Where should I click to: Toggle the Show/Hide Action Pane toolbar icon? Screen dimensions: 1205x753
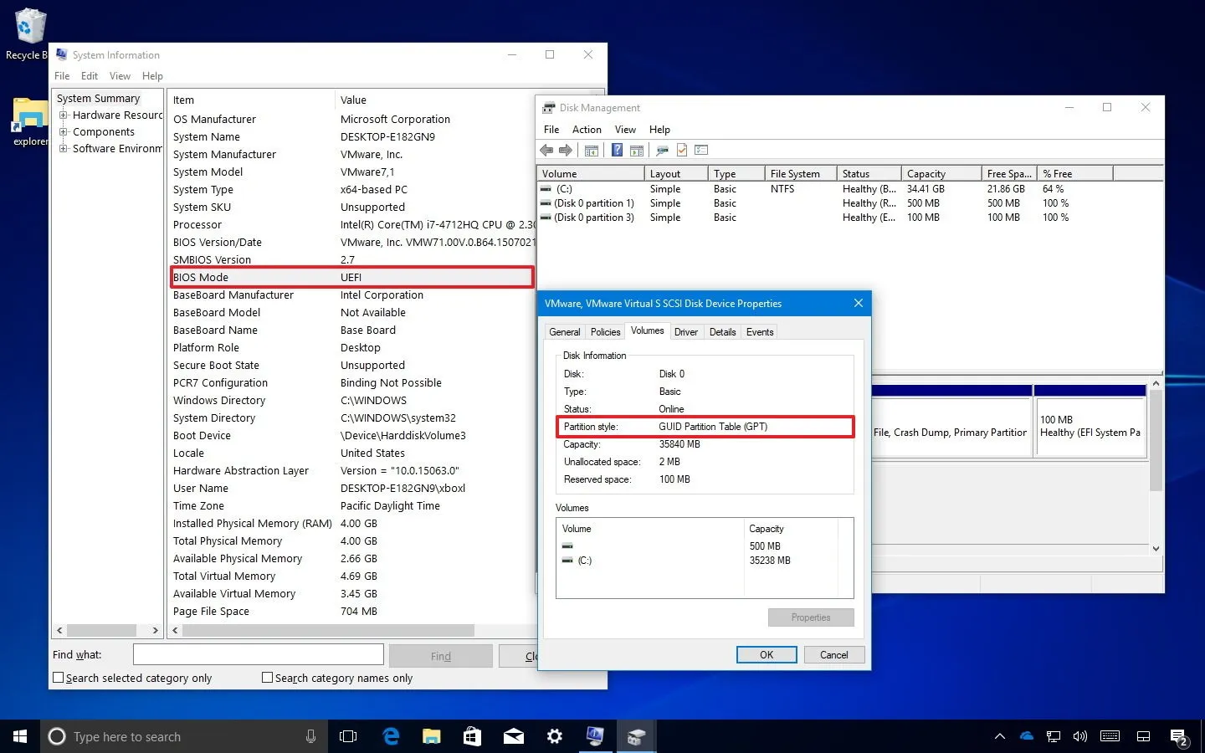[637, 150]
